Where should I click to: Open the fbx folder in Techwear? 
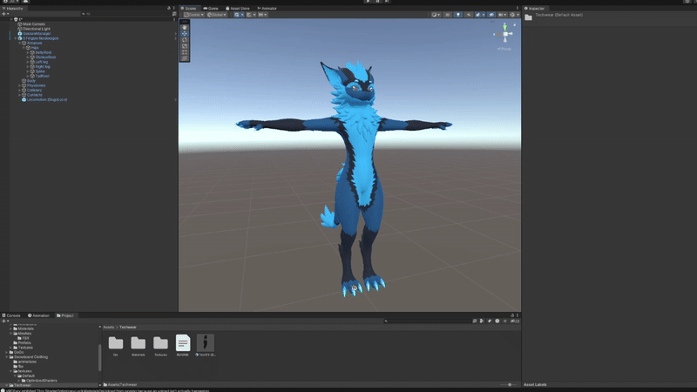tap(116, 345)
